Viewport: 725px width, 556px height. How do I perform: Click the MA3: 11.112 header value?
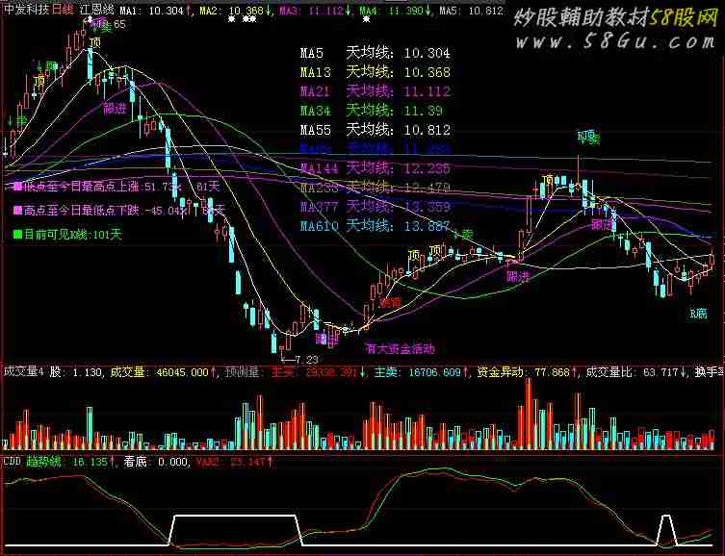(x=316, y=11)
